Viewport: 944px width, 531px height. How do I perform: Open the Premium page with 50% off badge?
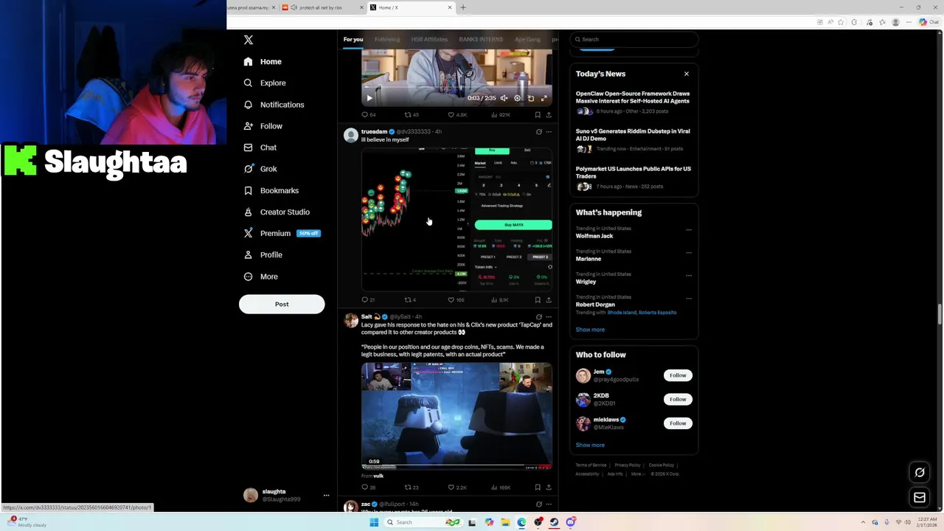point(281,233)
